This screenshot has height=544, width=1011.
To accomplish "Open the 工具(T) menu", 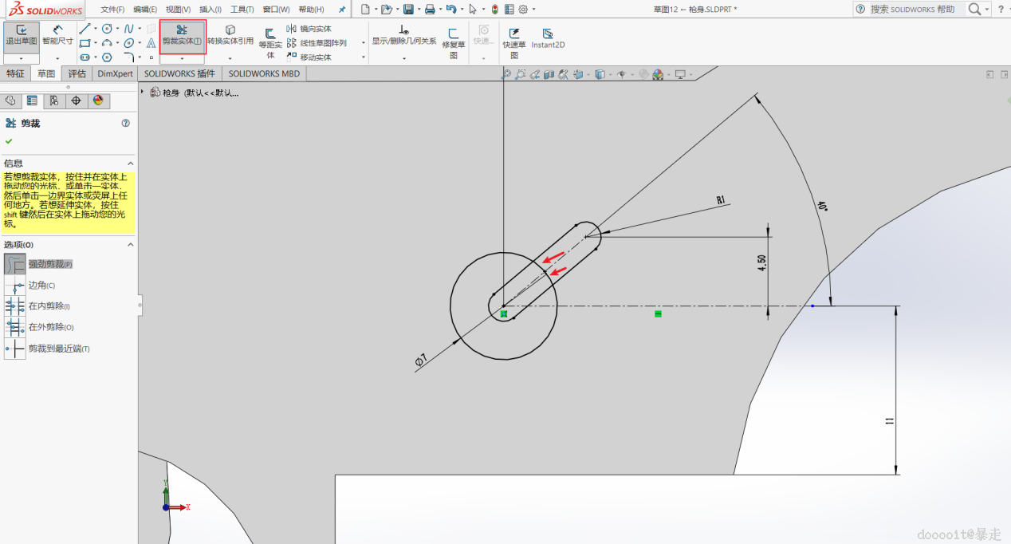I will coord(242,10).
